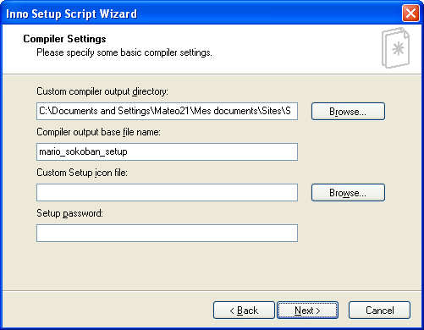Click the 'Custom Setup icon file:' label

pos(82,173)
